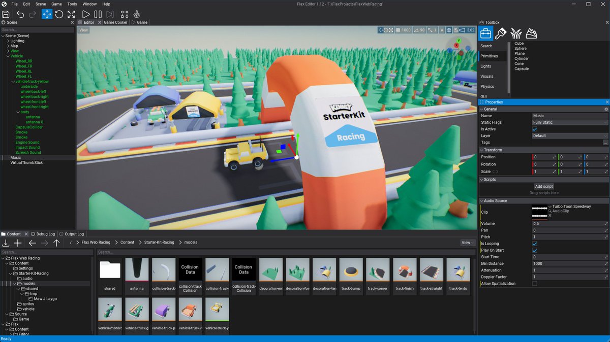Expand the Lighting node in scene tree
Screen dimensions: 610x342
pyautogui.click(x=8, y=41)
